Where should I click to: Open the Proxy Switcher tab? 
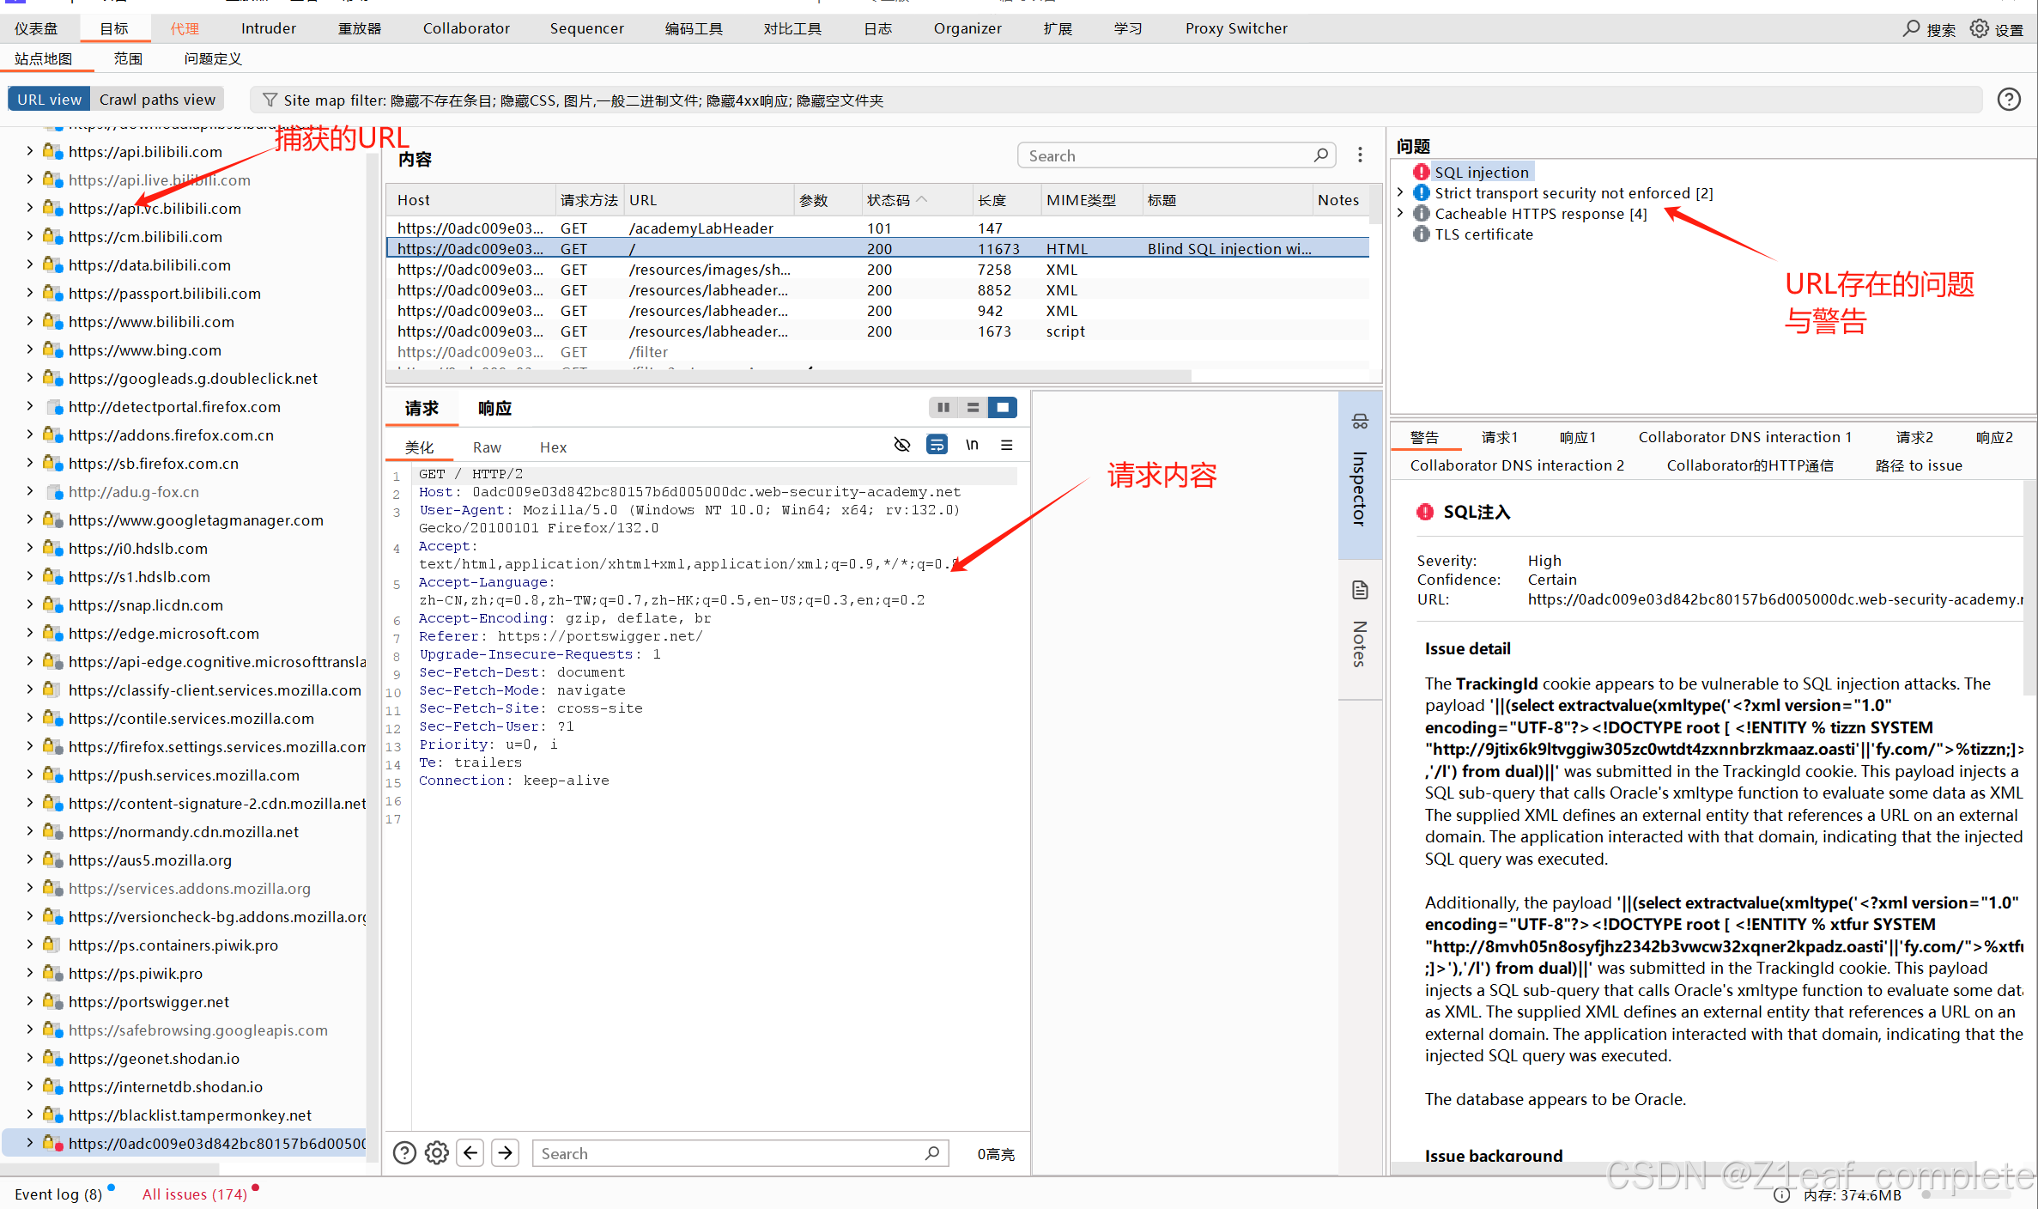coord(1236,28)
